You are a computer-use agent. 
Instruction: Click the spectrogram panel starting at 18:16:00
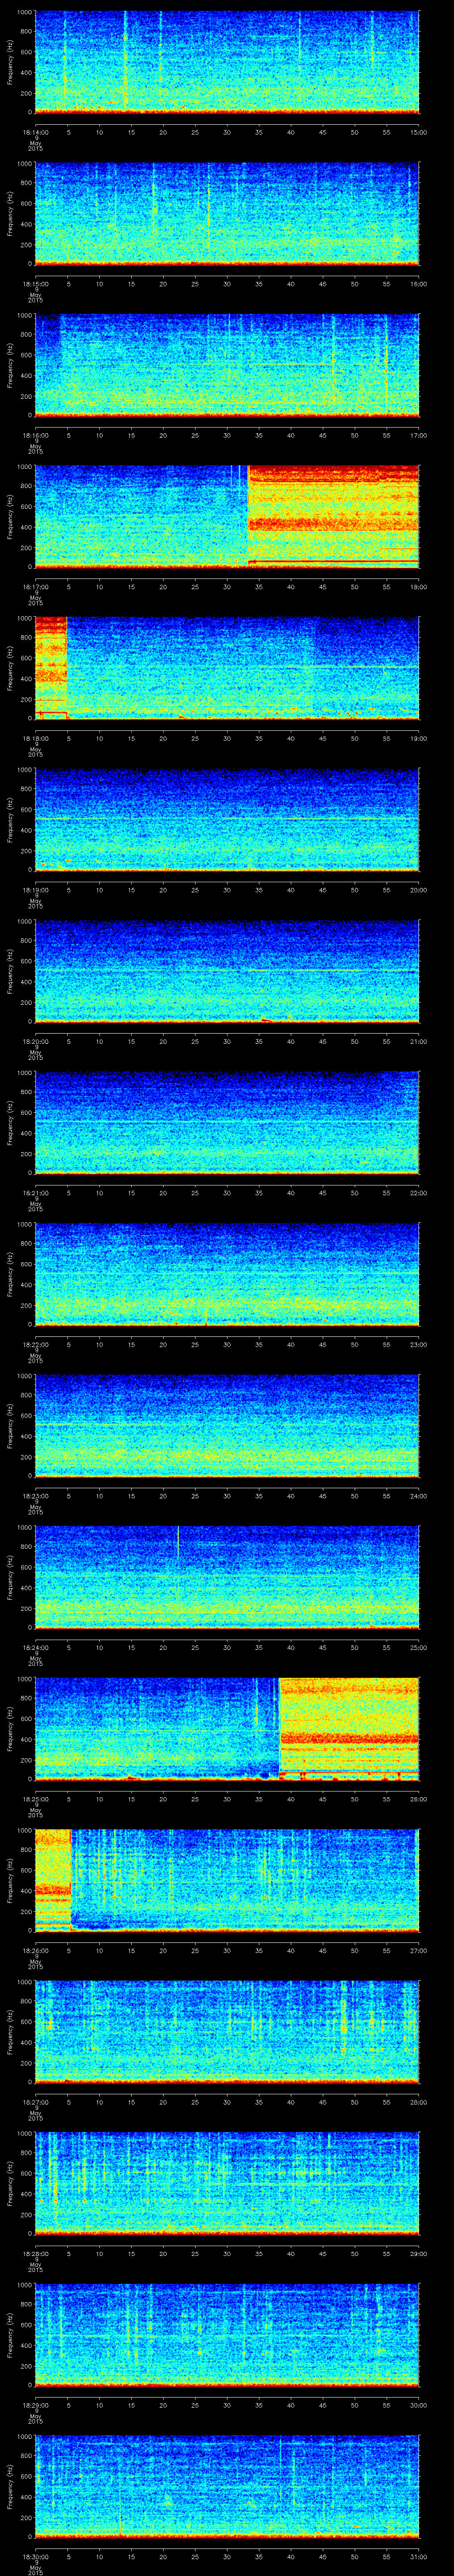click(227, 365)
